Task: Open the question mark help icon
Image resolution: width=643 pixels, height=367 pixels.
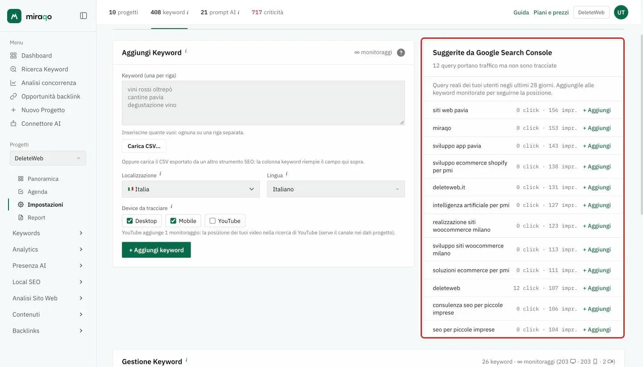Action: (x=401, y=53)
